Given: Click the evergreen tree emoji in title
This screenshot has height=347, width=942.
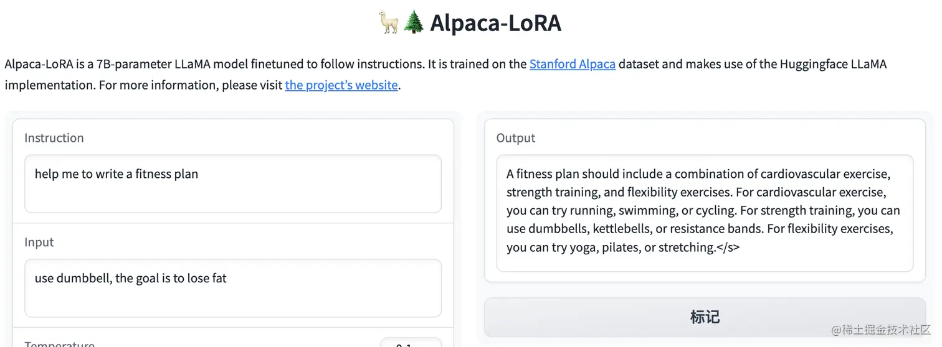Looking at the screenshot, I should [413, 23].
